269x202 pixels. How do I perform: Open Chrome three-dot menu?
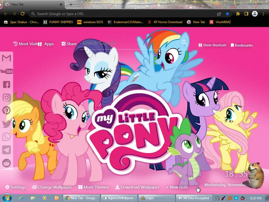[x=263, y=14]
